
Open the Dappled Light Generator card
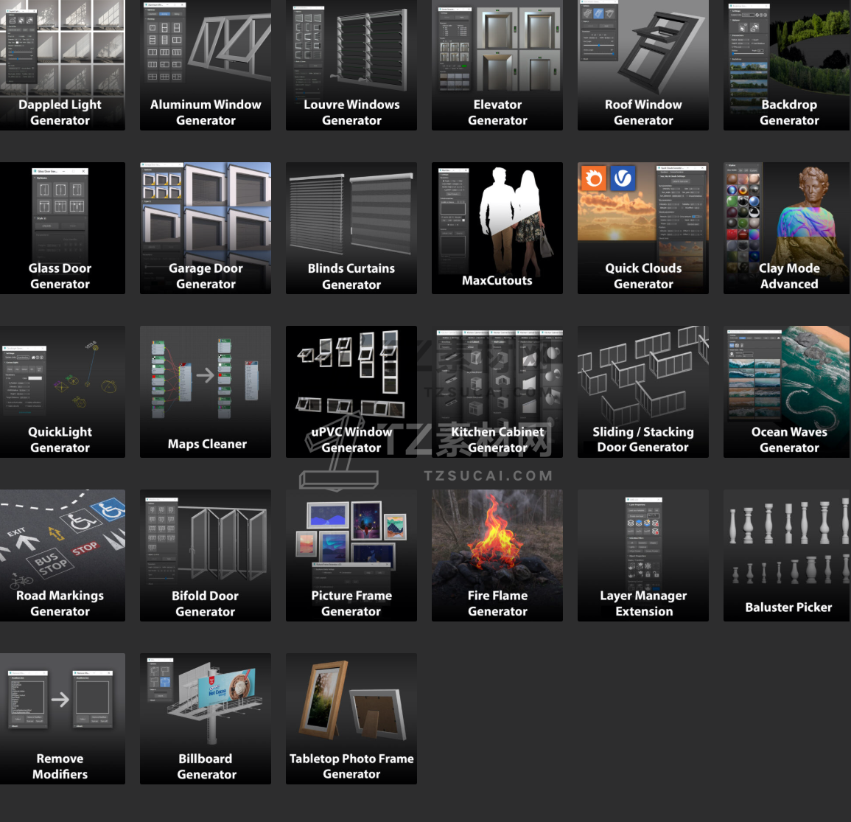63,65
